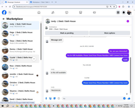Image resolution: width=135 pixels, height=108 pixels.
Task: Click the 'Yes, are you interested?' message
Action: coord(119,51)
